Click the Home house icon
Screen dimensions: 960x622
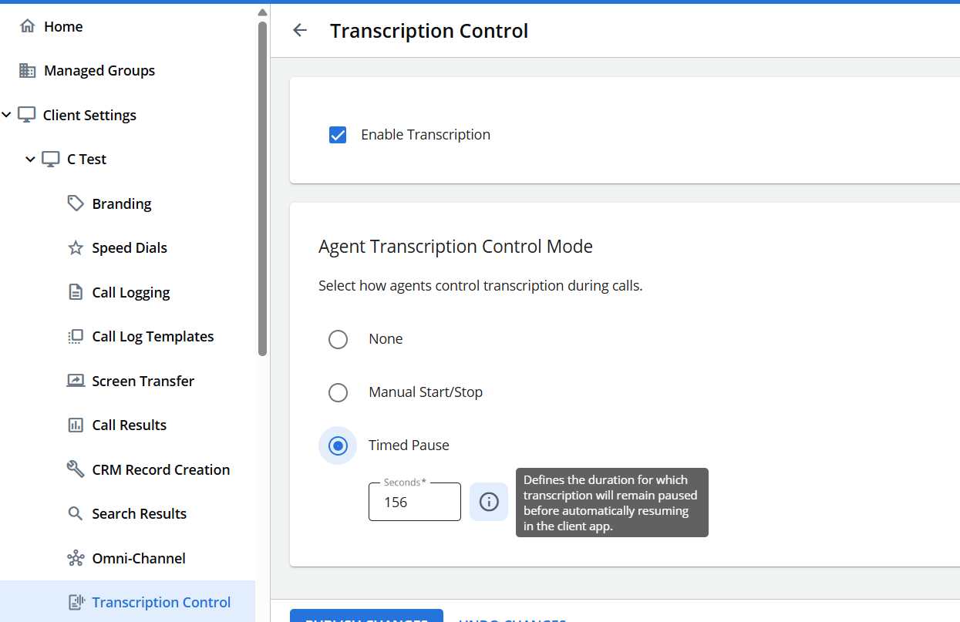(x=28, y=26)
